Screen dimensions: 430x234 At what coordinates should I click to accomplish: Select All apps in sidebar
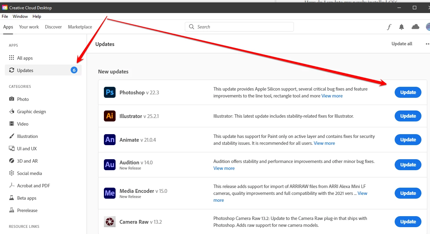[43, 58]
